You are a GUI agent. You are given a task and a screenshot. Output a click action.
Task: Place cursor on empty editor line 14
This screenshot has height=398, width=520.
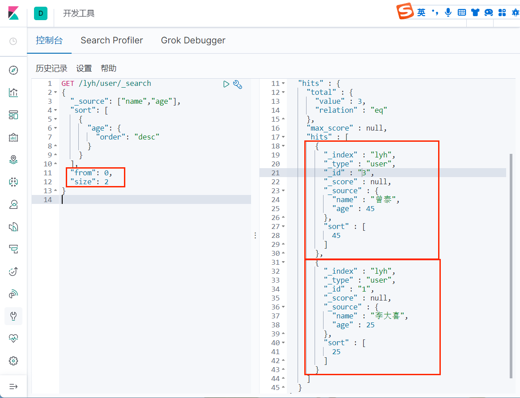pos(155,200)
